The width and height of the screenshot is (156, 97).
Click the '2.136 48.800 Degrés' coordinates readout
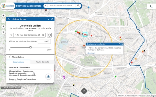coord(12,88)
